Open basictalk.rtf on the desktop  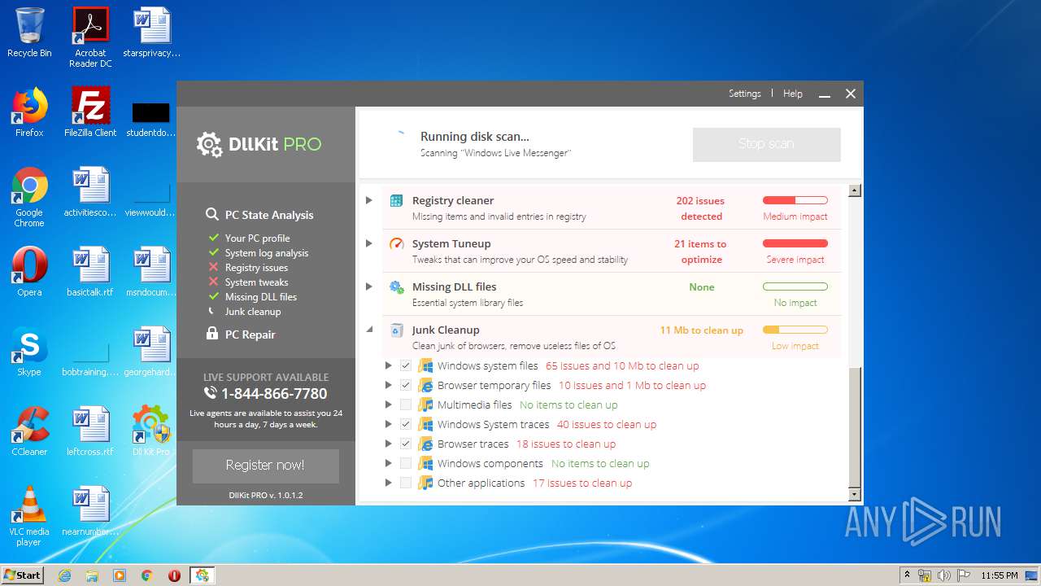[x=90, y=272]
